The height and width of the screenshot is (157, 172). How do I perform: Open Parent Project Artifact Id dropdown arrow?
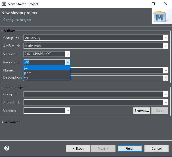[x=166, y=102]
